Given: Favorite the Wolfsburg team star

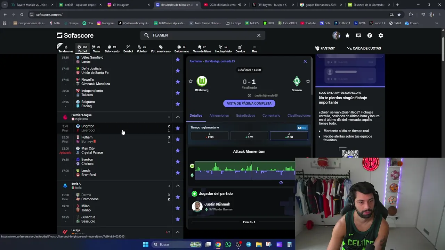Looking at the screenshot, I should coord(191,81).
